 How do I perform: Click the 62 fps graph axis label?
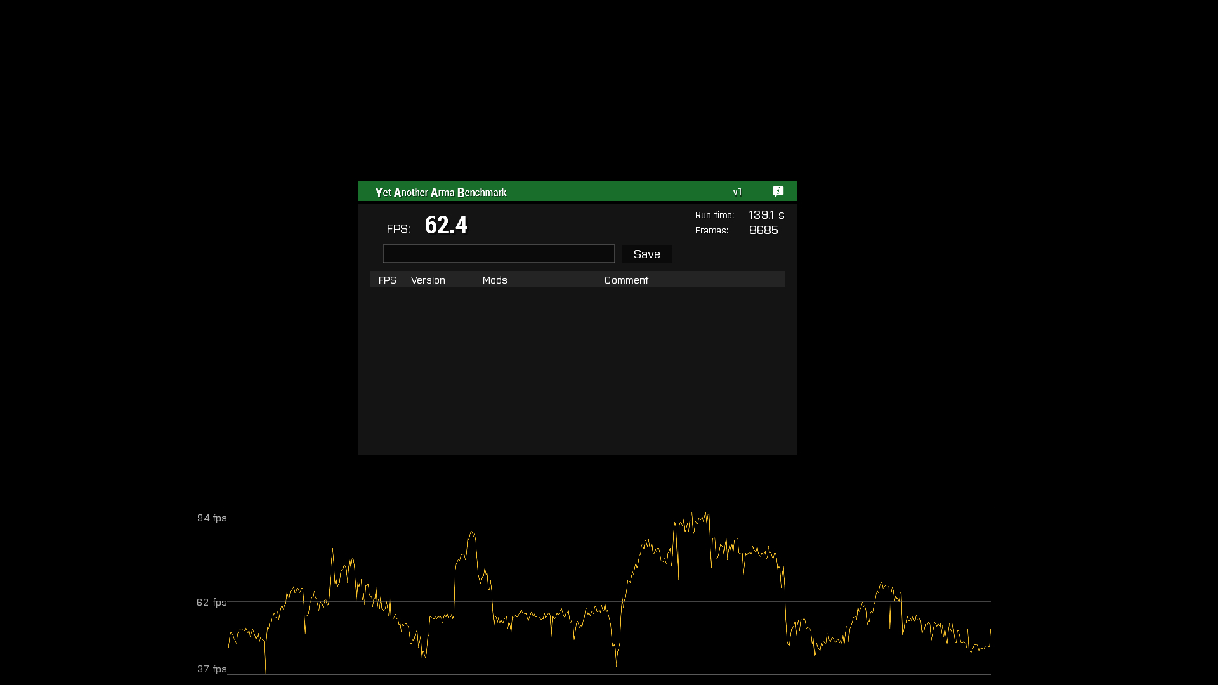[211, 603]
